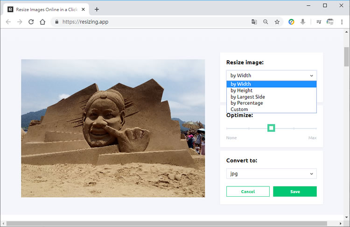350x227 pixels.
Task: Open the colorful circular speed extension
Action: [x=291, y=21]
